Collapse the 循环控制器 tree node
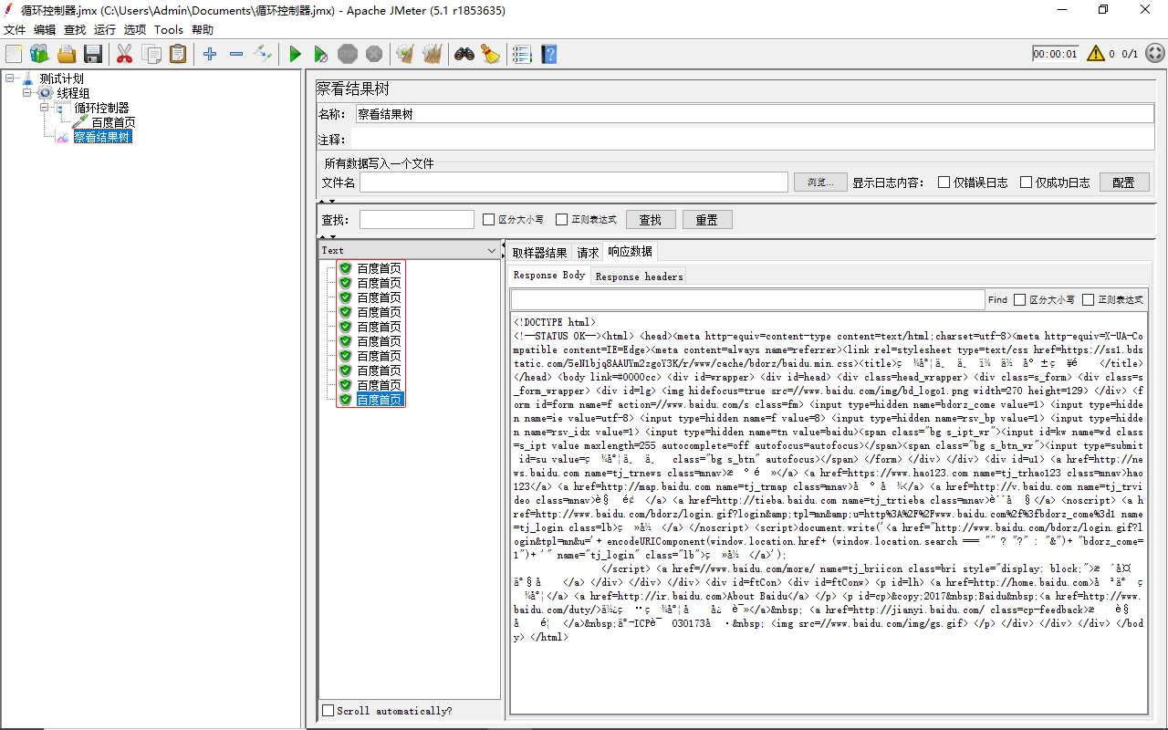The width and height of the screenshot is (1168, 730). (44, 107)
